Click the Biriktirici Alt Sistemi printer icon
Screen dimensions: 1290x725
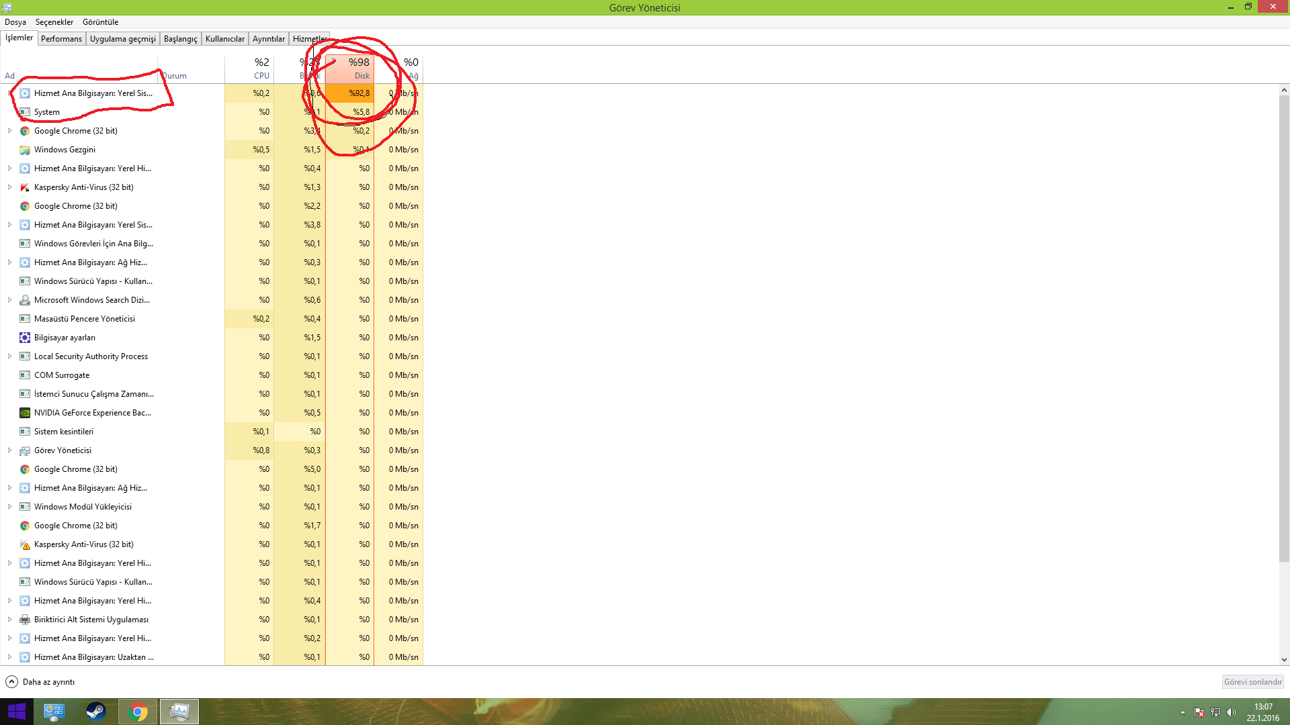pyautogui.click(x=25, y=620)
